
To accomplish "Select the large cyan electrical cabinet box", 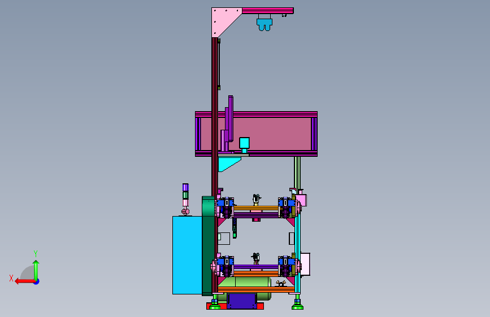I will pyautogui.click(x=187, y=255).
